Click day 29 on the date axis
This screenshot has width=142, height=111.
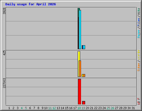pos(125,108)
